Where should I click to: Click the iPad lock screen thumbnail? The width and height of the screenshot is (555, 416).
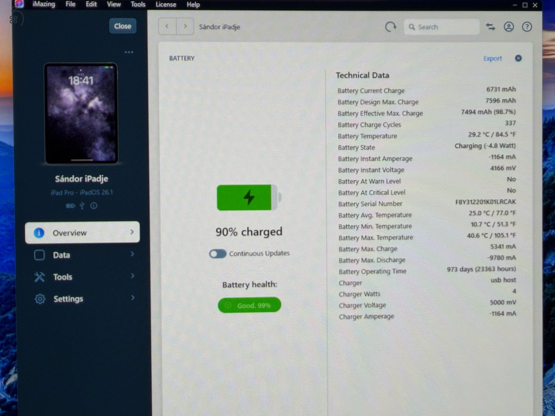tap(81, 113)
